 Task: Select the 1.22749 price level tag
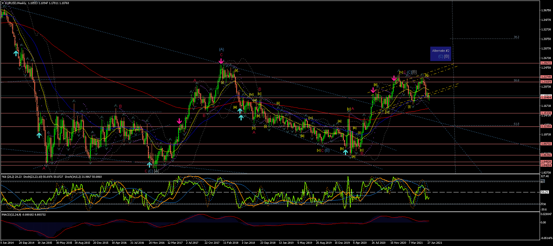[x=546, y=77]
